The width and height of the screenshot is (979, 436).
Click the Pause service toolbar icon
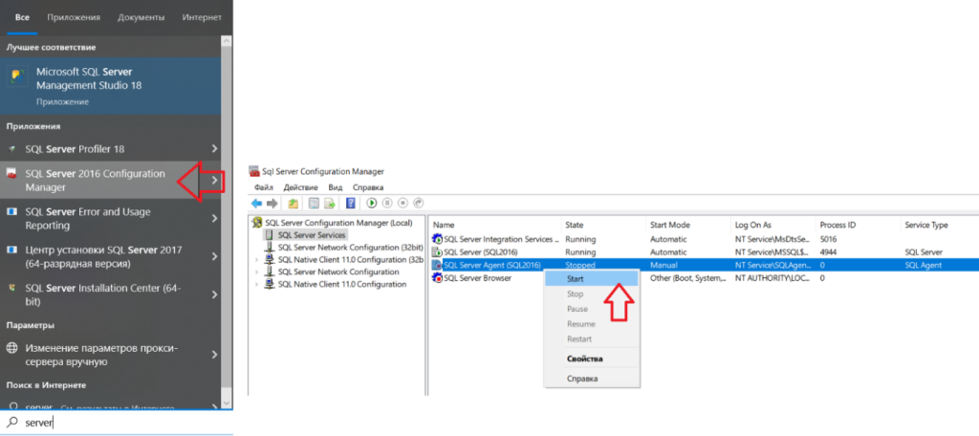click(387, 203)
